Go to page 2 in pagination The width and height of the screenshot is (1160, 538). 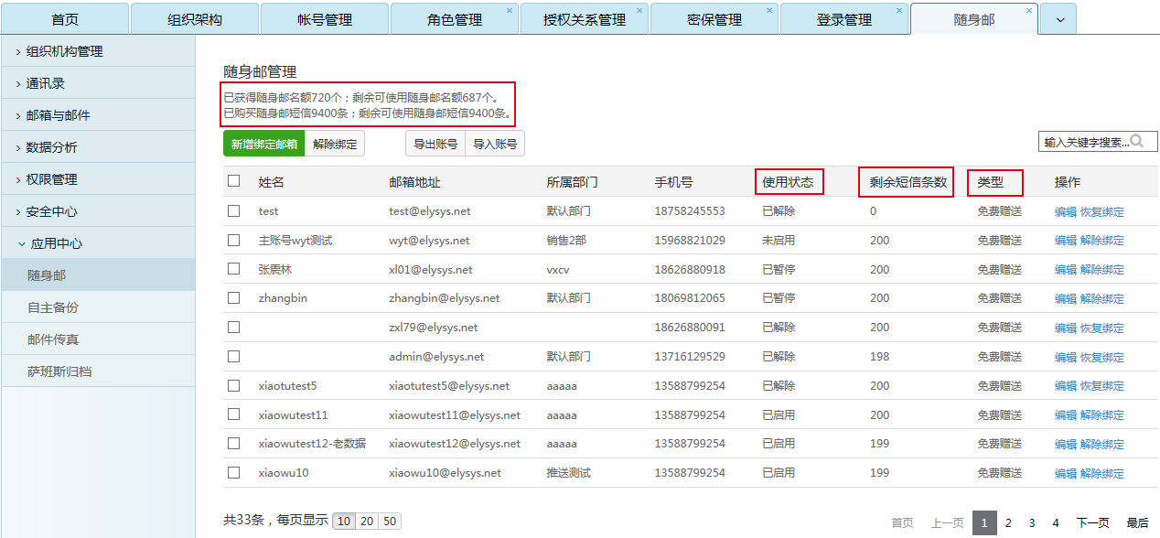pos(1007,522)
